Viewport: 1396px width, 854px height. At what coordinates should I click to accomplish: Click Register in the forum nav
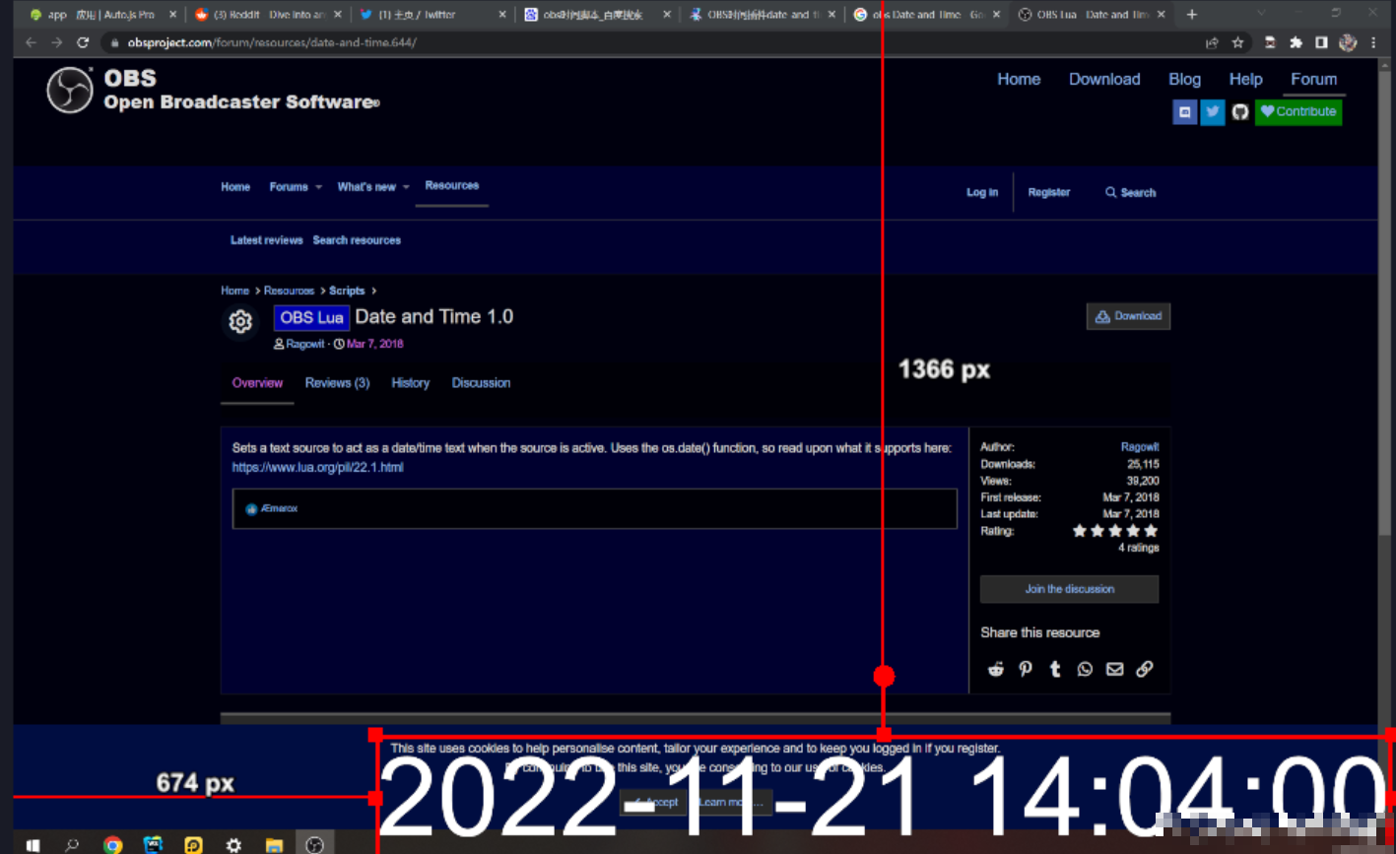[1049, 192]
